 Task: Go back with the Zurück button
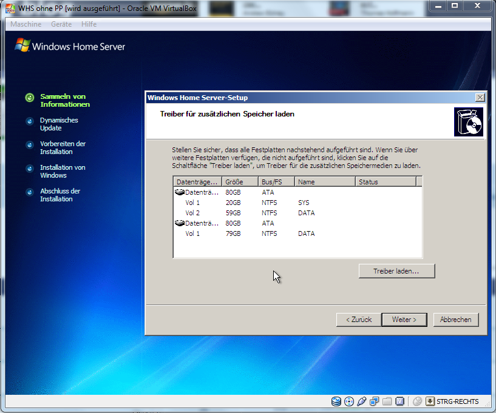(x=358, y=320)
